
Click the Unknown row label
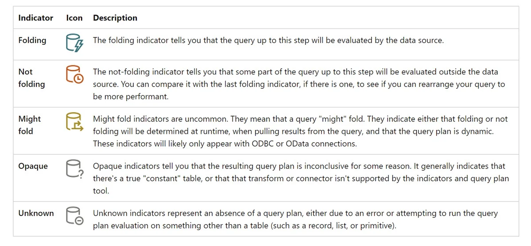point(36,214)
